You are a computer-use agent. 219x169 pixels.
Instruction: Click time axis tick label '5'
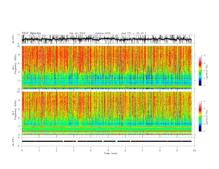pos(108,150)
